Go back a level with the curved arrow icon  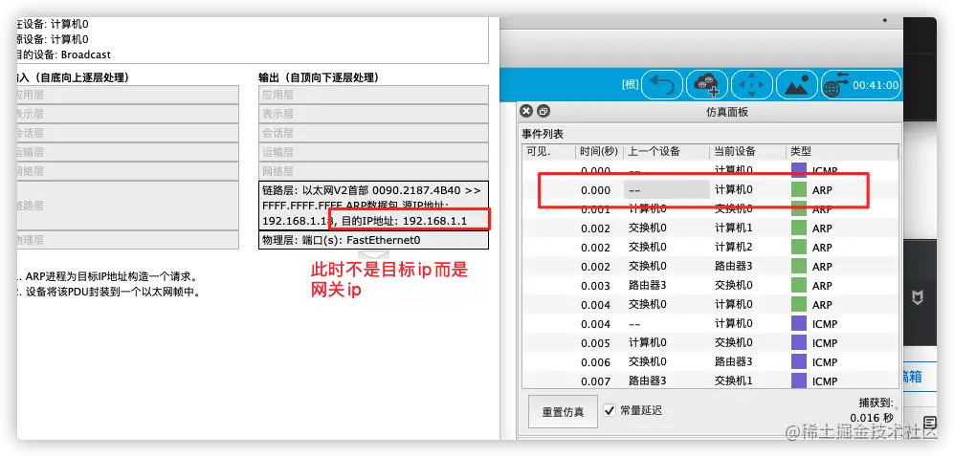tap(662, 85)
